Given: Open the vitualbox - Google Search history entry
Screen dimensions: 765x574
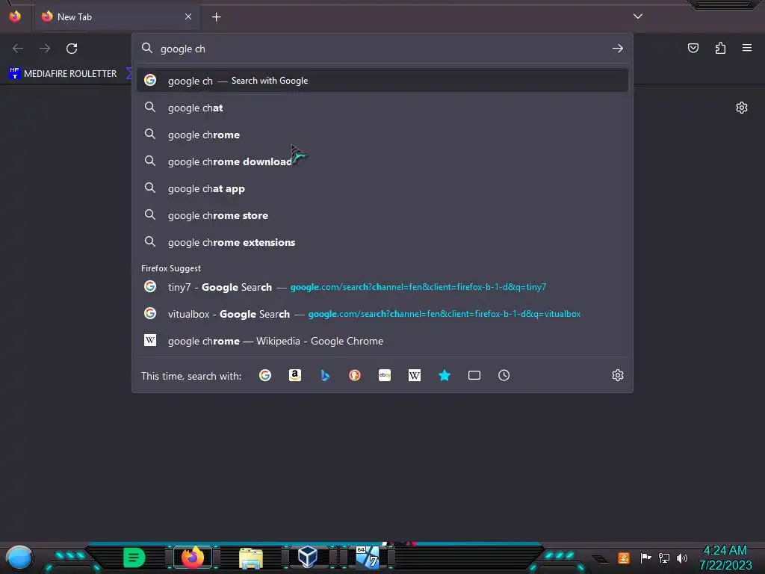Looking at the screenshot, I should pyautogui.click(x=382, y=314).
